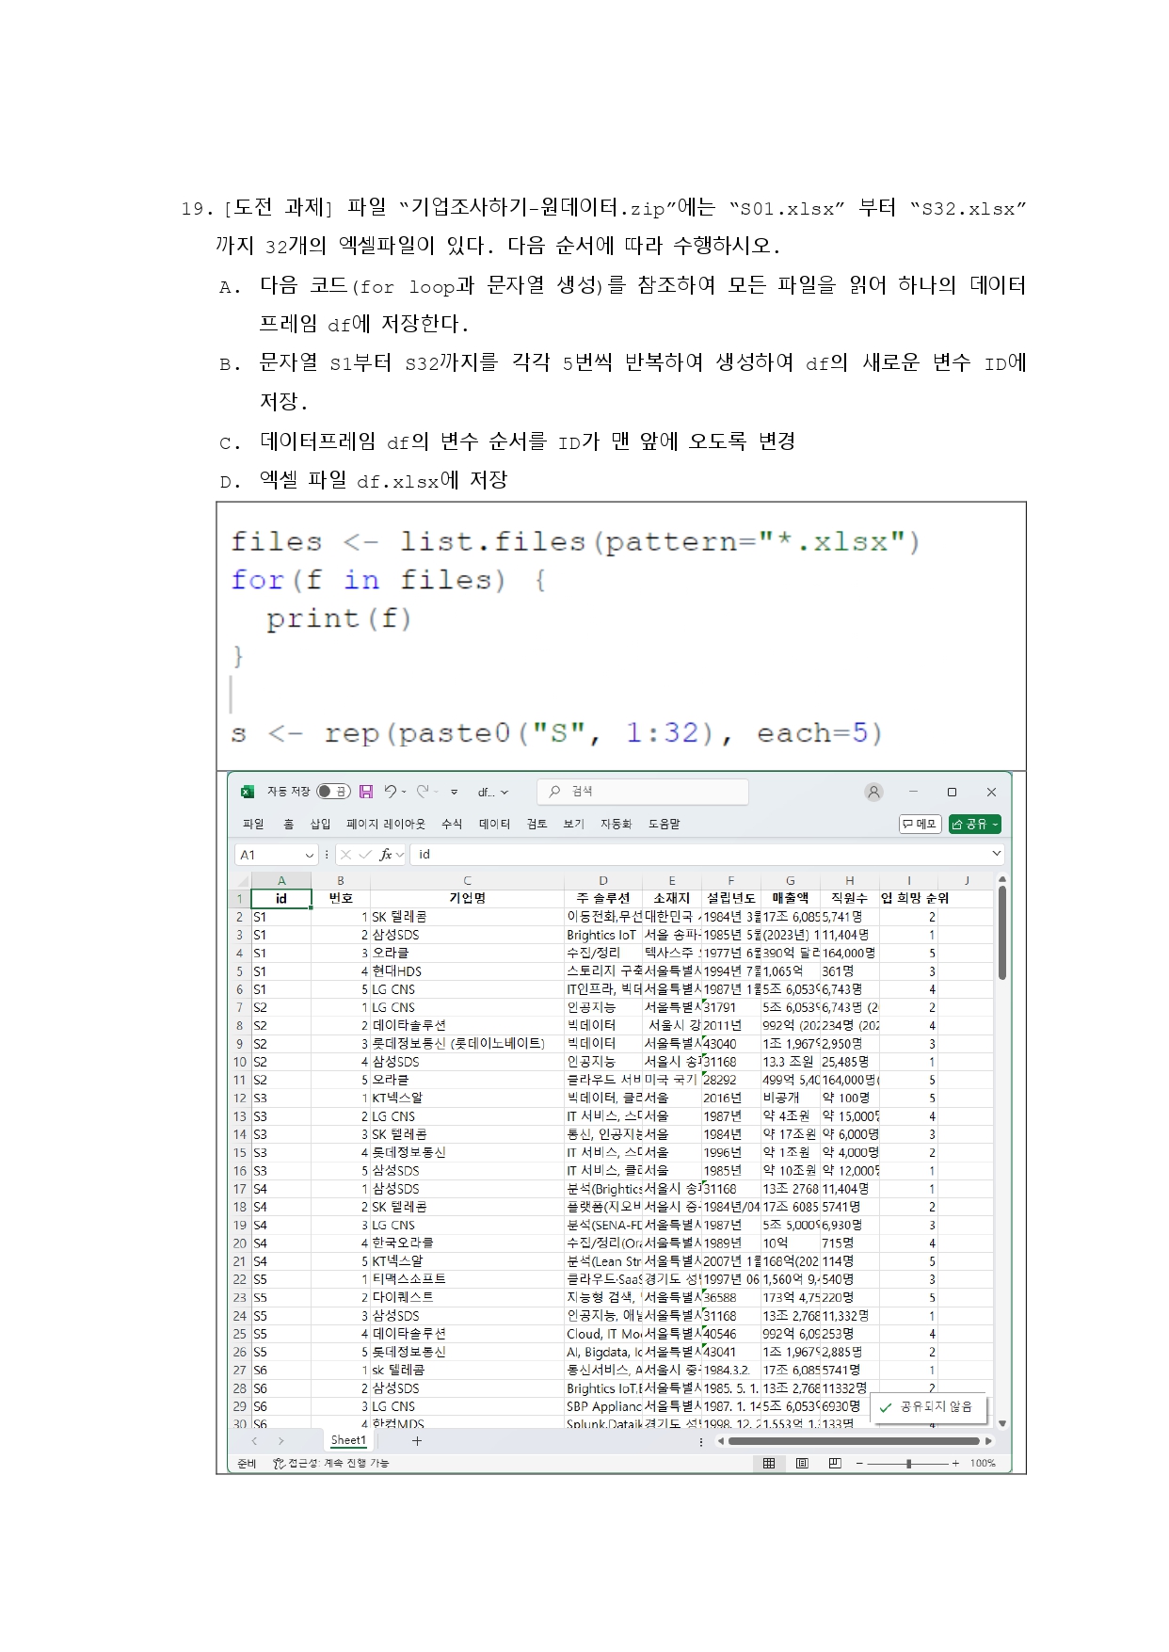Click the 매출액 header cell
The width and height of the screenshot is (1169, 1652).
tap(790, 898)
